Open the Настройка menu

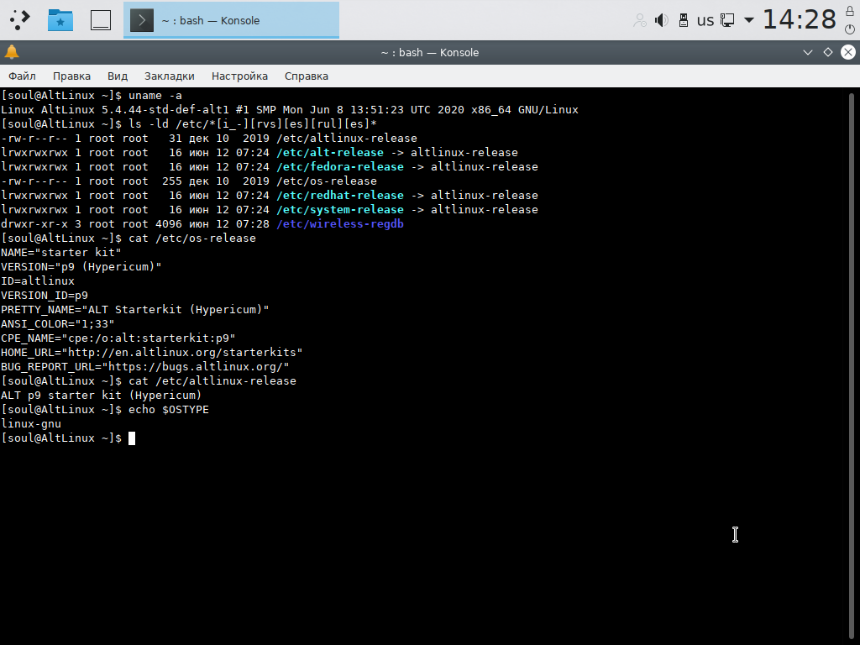239,76
